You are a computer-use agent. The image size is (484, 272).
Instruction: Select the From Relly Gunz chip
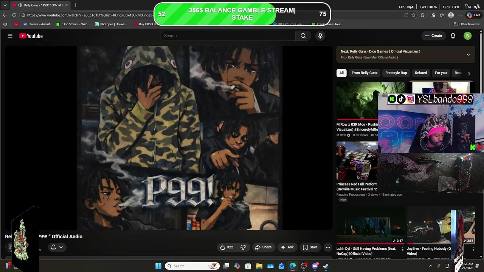[x=365, y=73]
